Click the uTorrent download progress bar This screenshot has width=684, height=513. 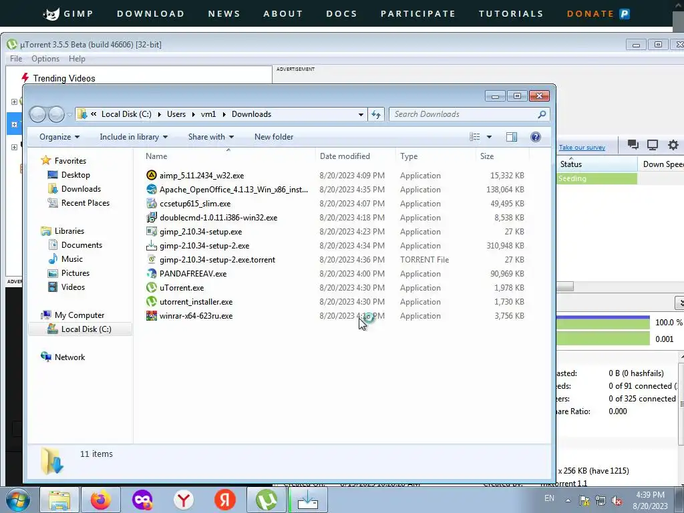(603, 323)
